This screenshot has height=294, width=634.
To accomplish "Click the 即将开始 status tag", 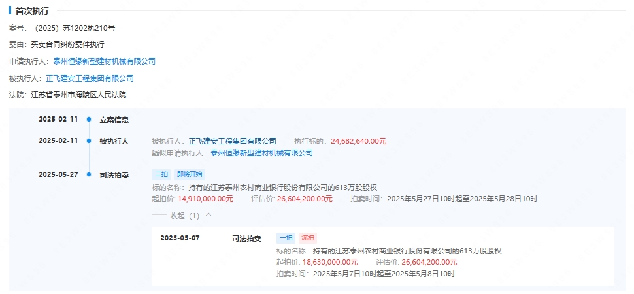I will point(190,174).
